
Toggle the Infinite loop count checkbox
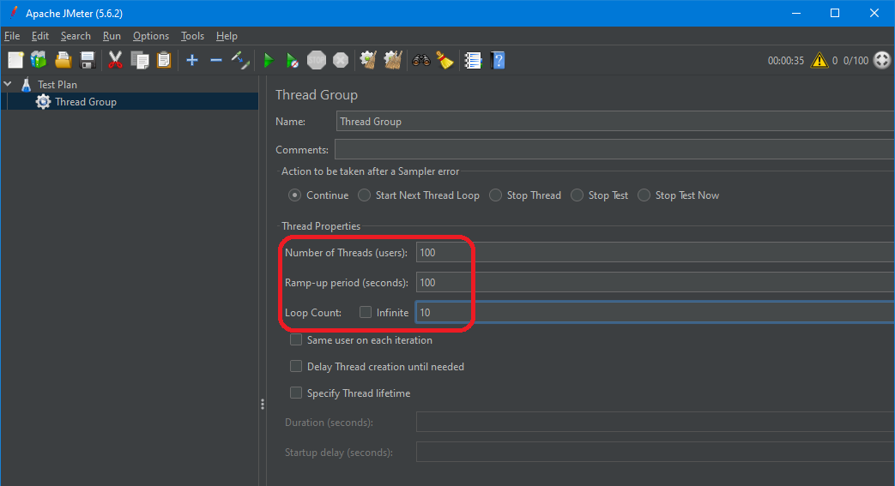click(366, 313)
